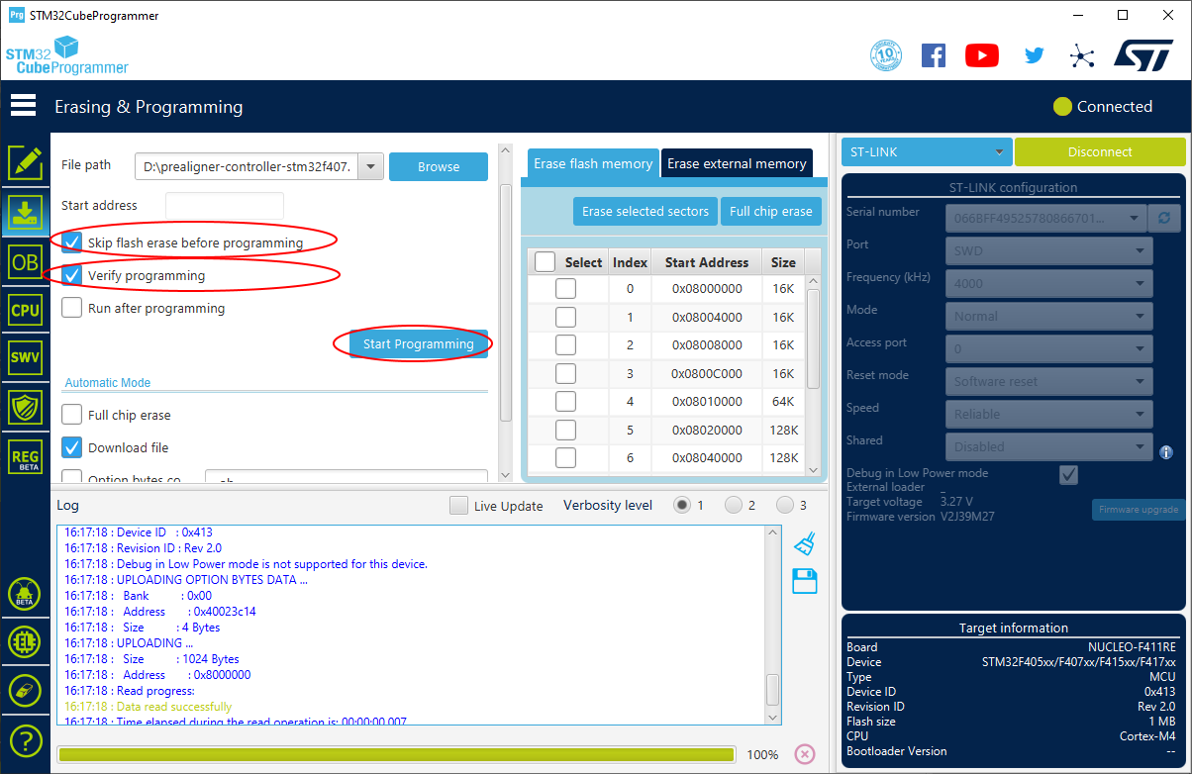Expand the File path dropdown arrow

click(x=370, y=167)
